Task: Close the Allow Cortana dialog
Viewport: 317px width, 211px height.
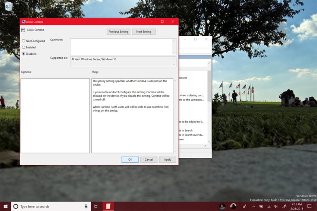Action: pos(173,22)
